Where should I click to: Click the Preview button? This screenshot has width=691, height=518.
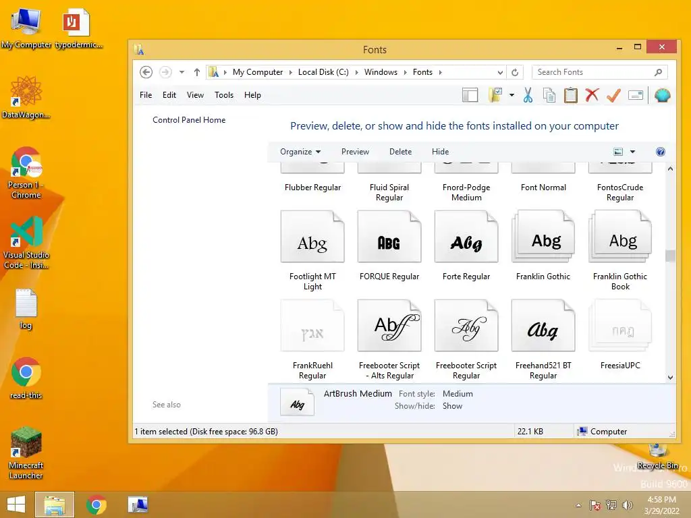point(355,152)
